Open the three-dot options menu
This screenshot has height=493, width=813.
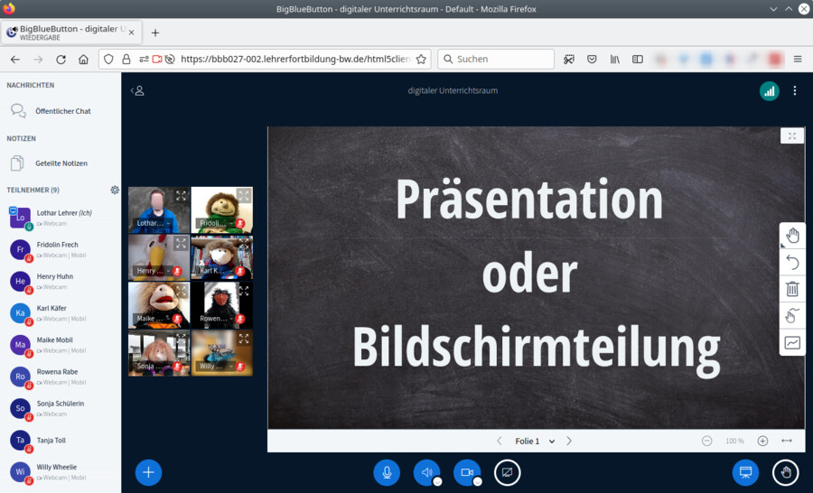[795, 90]
